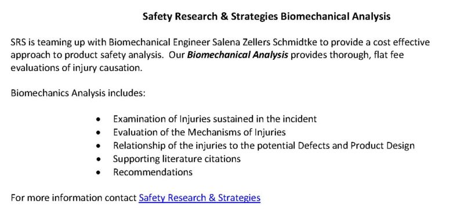
Task: Click the document title heading
Action: [x=266, y=16]
